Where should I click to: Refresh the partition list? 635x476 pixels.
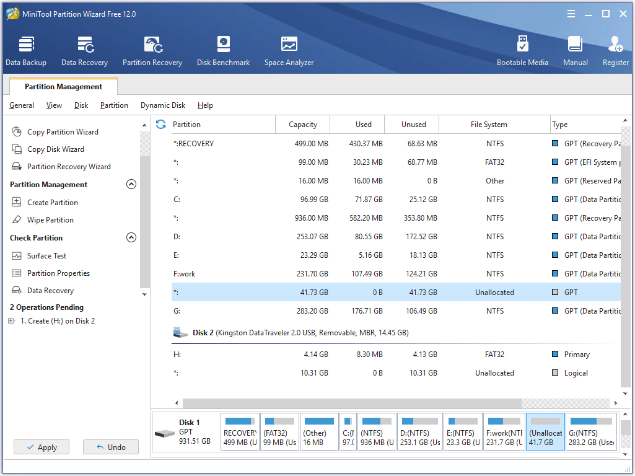pyautogui.click(x=160, y=124)
